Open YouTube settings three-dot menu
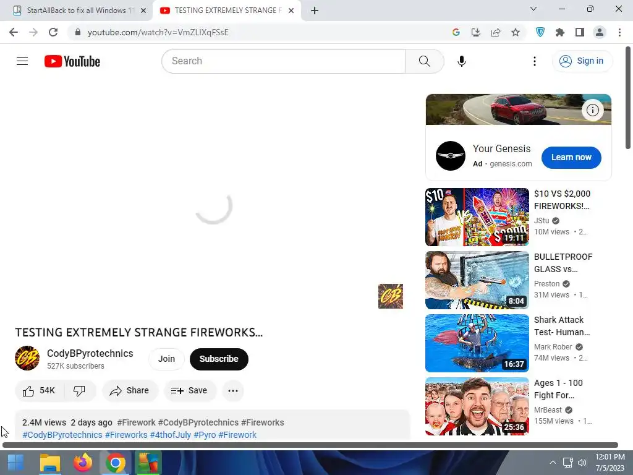 535,61
